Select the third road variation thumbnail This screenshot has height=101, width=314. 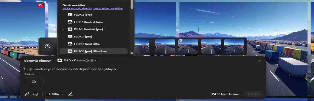188,46
